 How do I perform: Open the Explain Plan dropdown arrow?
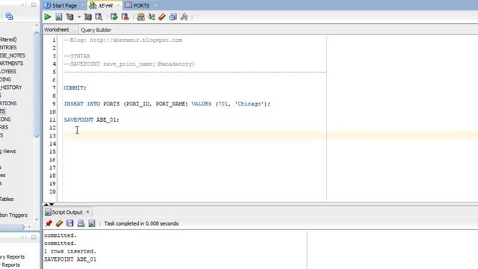point(79,17)
